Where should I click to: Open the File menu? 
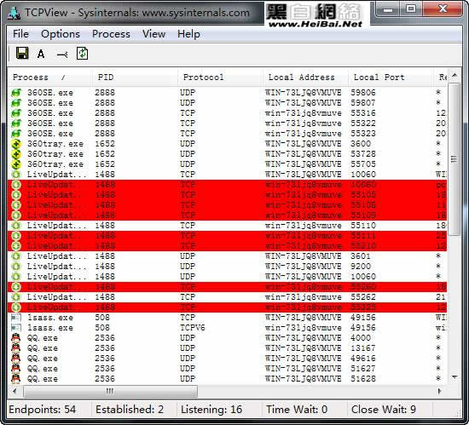[x=20, y=34]
